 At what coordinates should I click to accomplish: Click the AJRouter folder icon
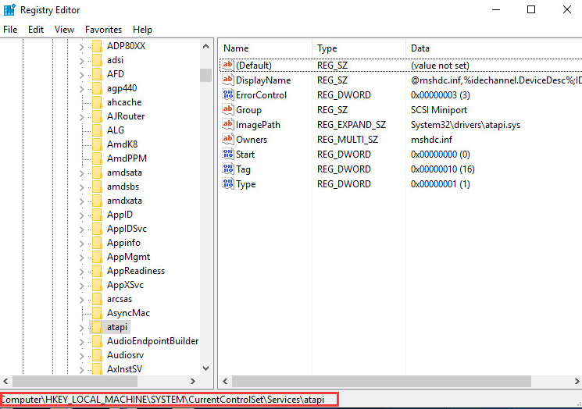coord(97,116)
